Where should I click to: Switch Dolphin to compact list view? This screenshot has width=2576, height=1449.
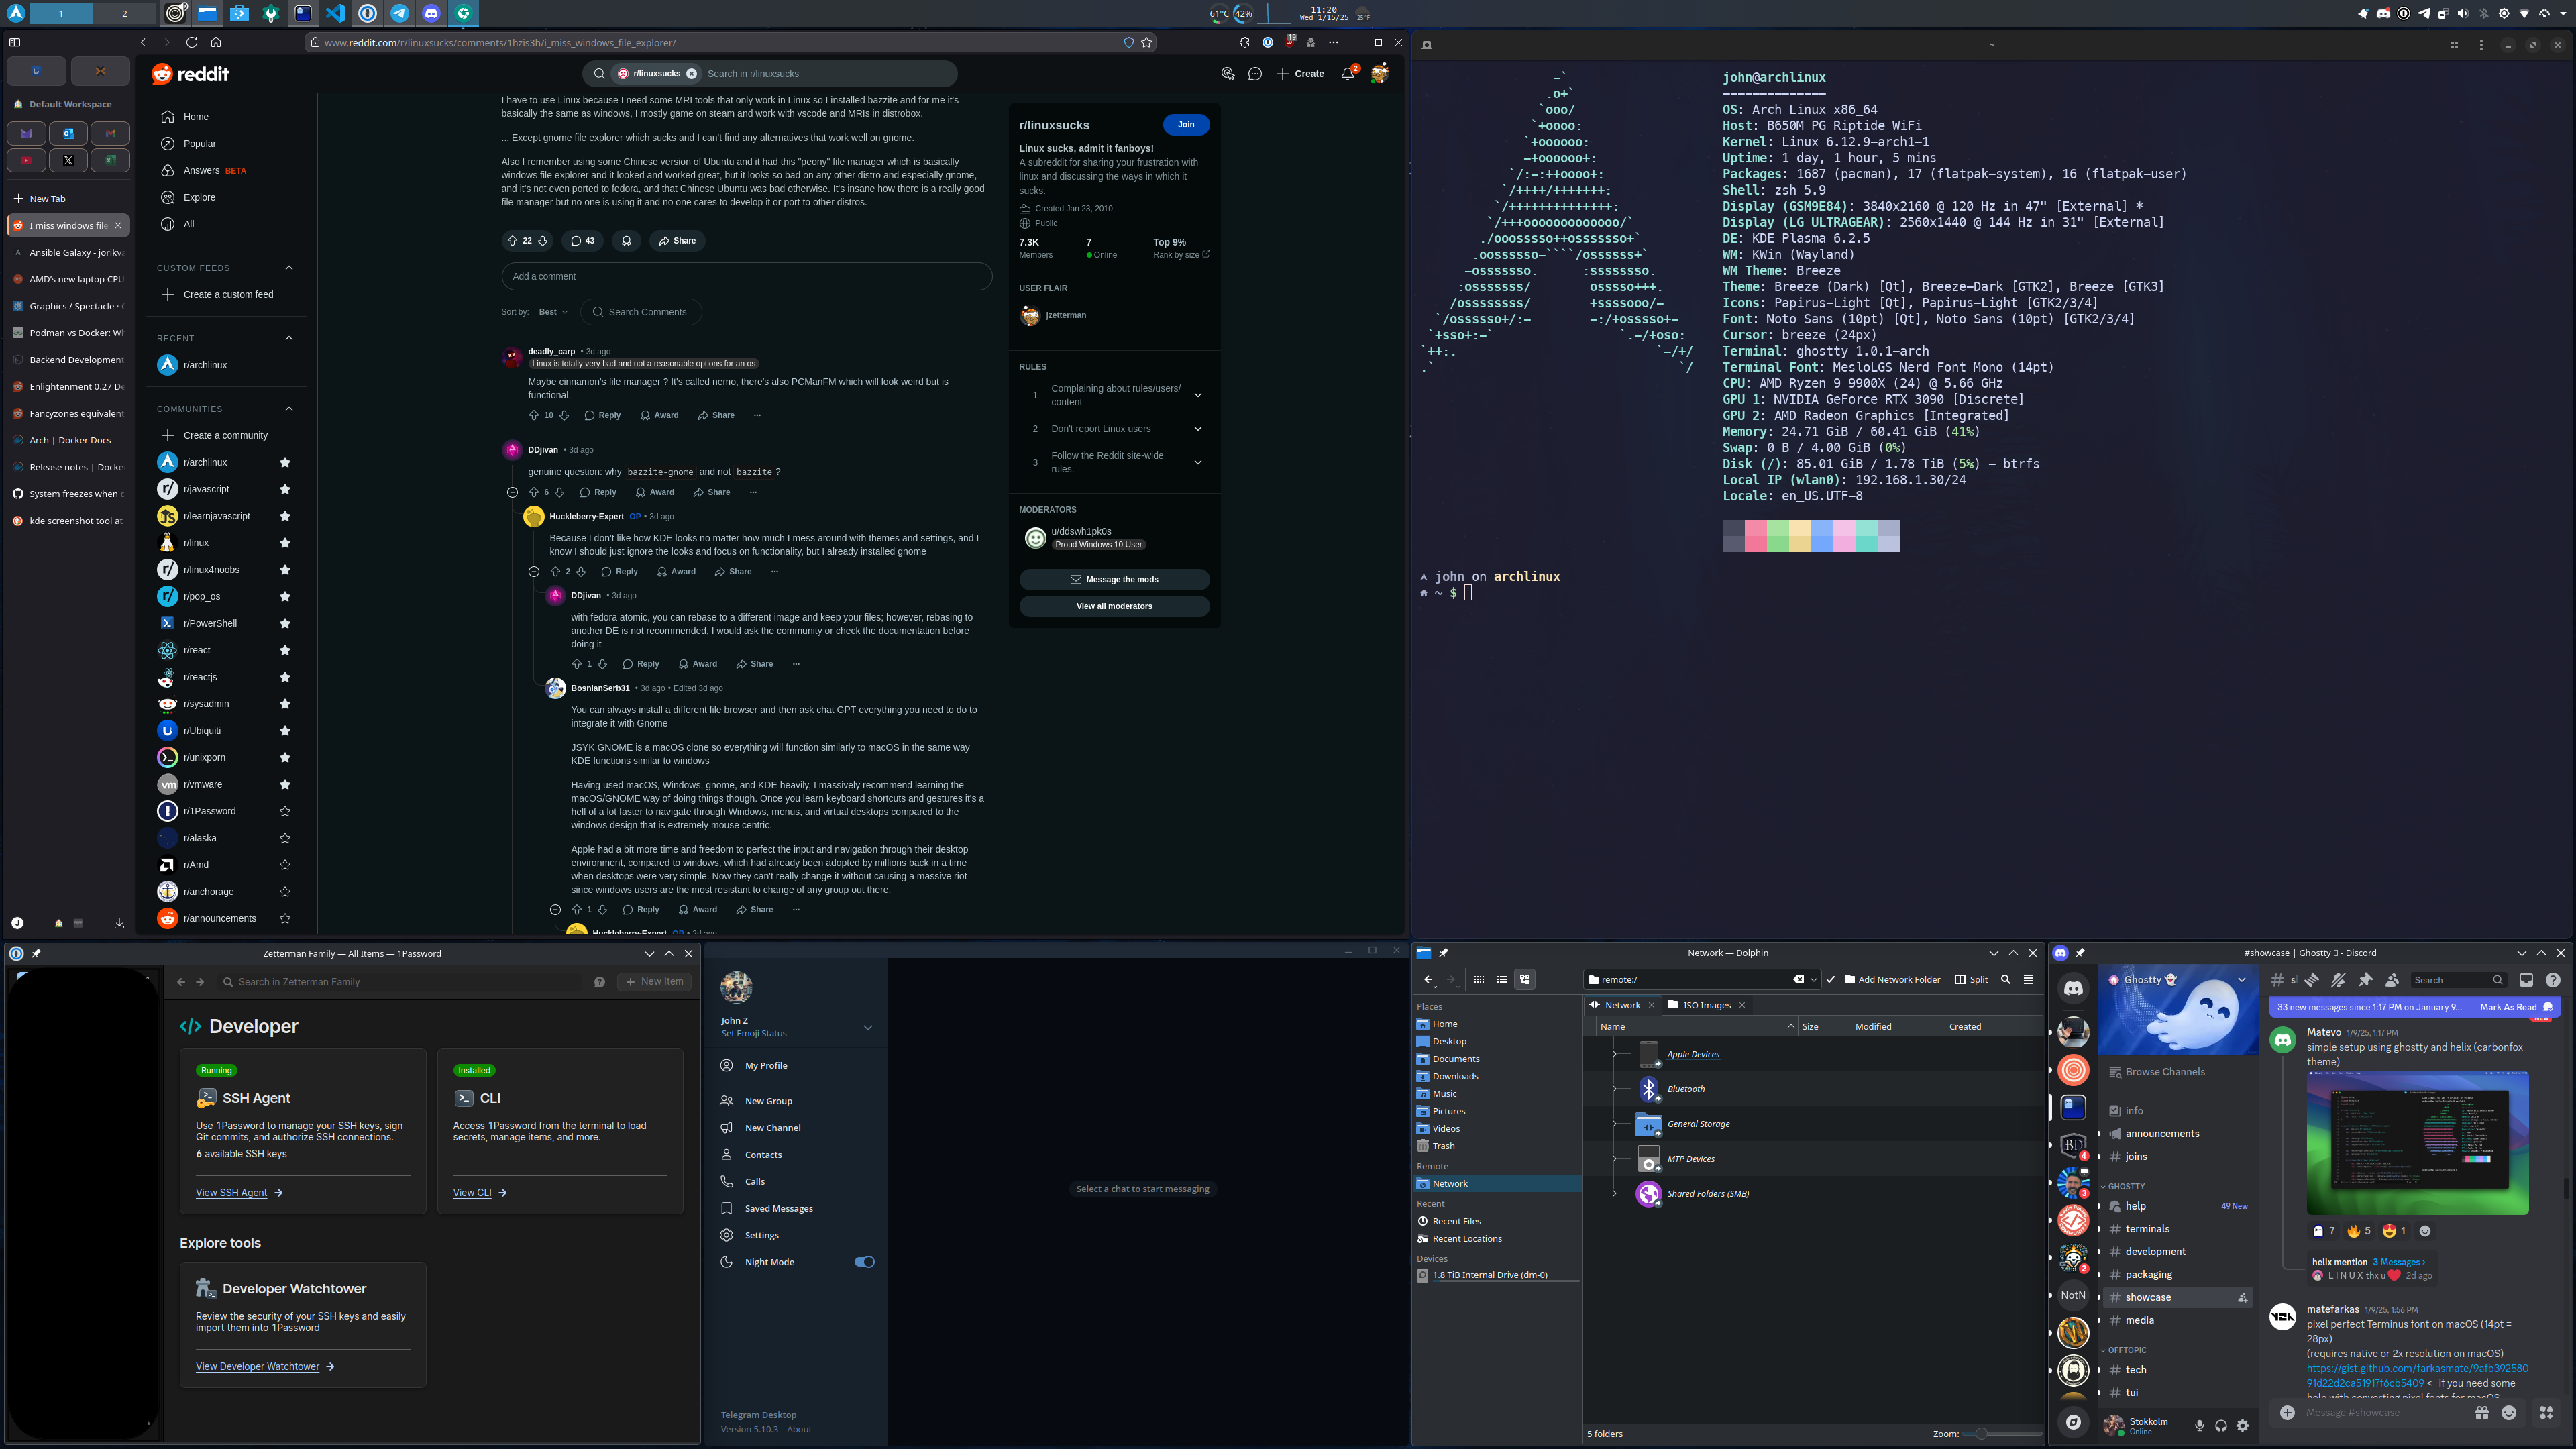click(1502, 980)
